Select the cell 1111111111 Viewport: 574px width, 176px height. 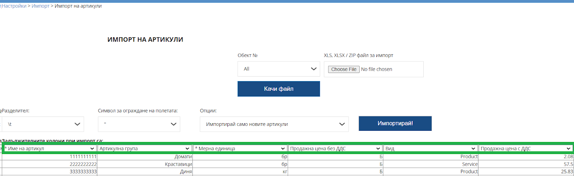tap(49, 157)
